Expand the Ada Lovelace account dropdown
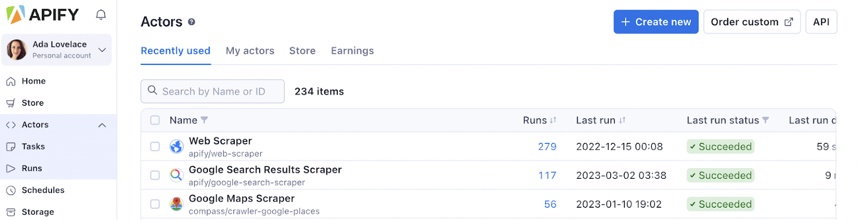This screenshot has height=220, width=858. pyautogui.click(x=102, y=50)
